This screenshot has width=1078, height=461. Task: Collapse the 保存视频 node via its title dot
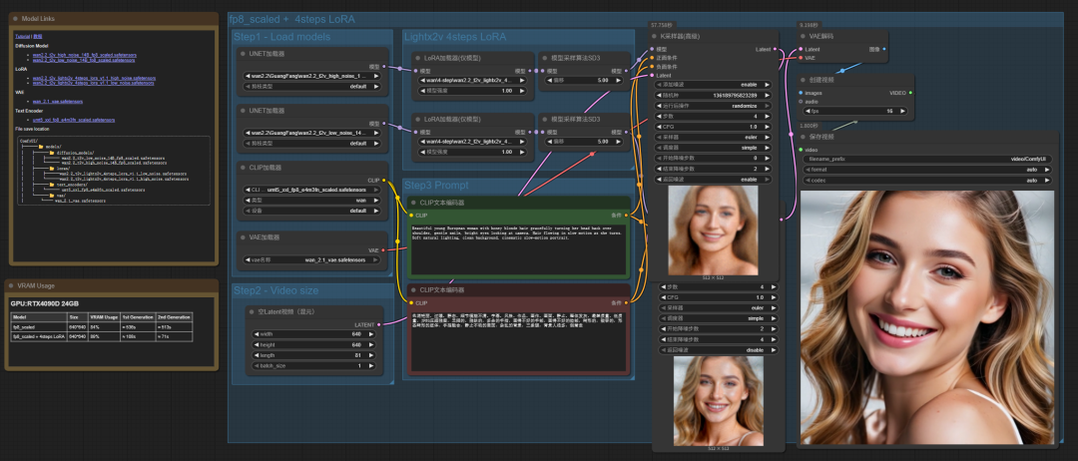(805, 137)
